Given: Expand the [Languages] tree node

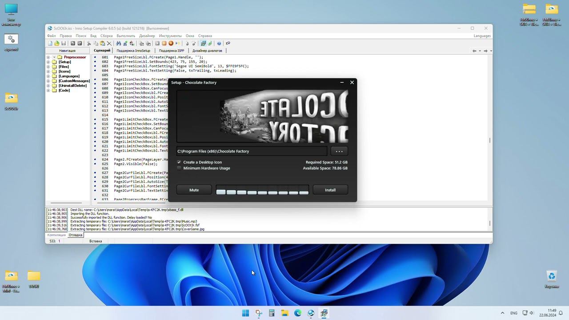Looking at the screenshot, I should (x=48, y=76).
